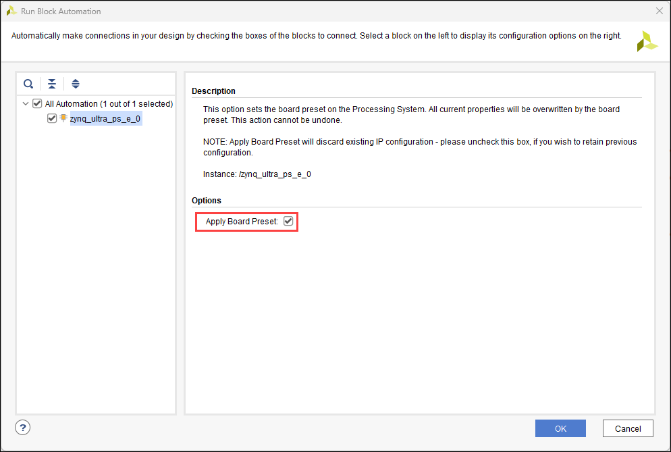Click the Xilinx logo at the top right
The width and height of the screenshot is (671, 452).
tap(647, 41)
